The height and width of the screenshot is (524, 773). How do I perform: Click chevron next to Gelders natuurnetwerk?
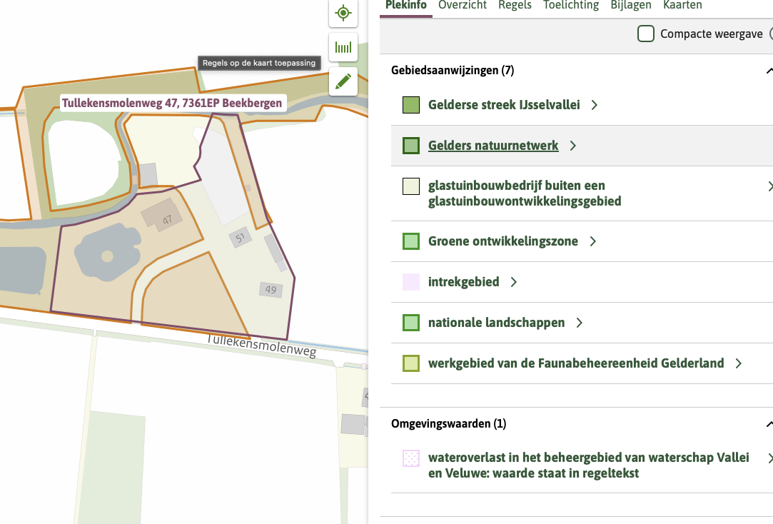(573, 146)
